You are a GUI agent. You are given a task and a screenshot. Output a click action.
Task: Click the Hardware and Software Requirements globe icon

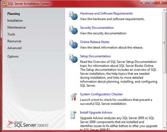[x=73, y=16]
